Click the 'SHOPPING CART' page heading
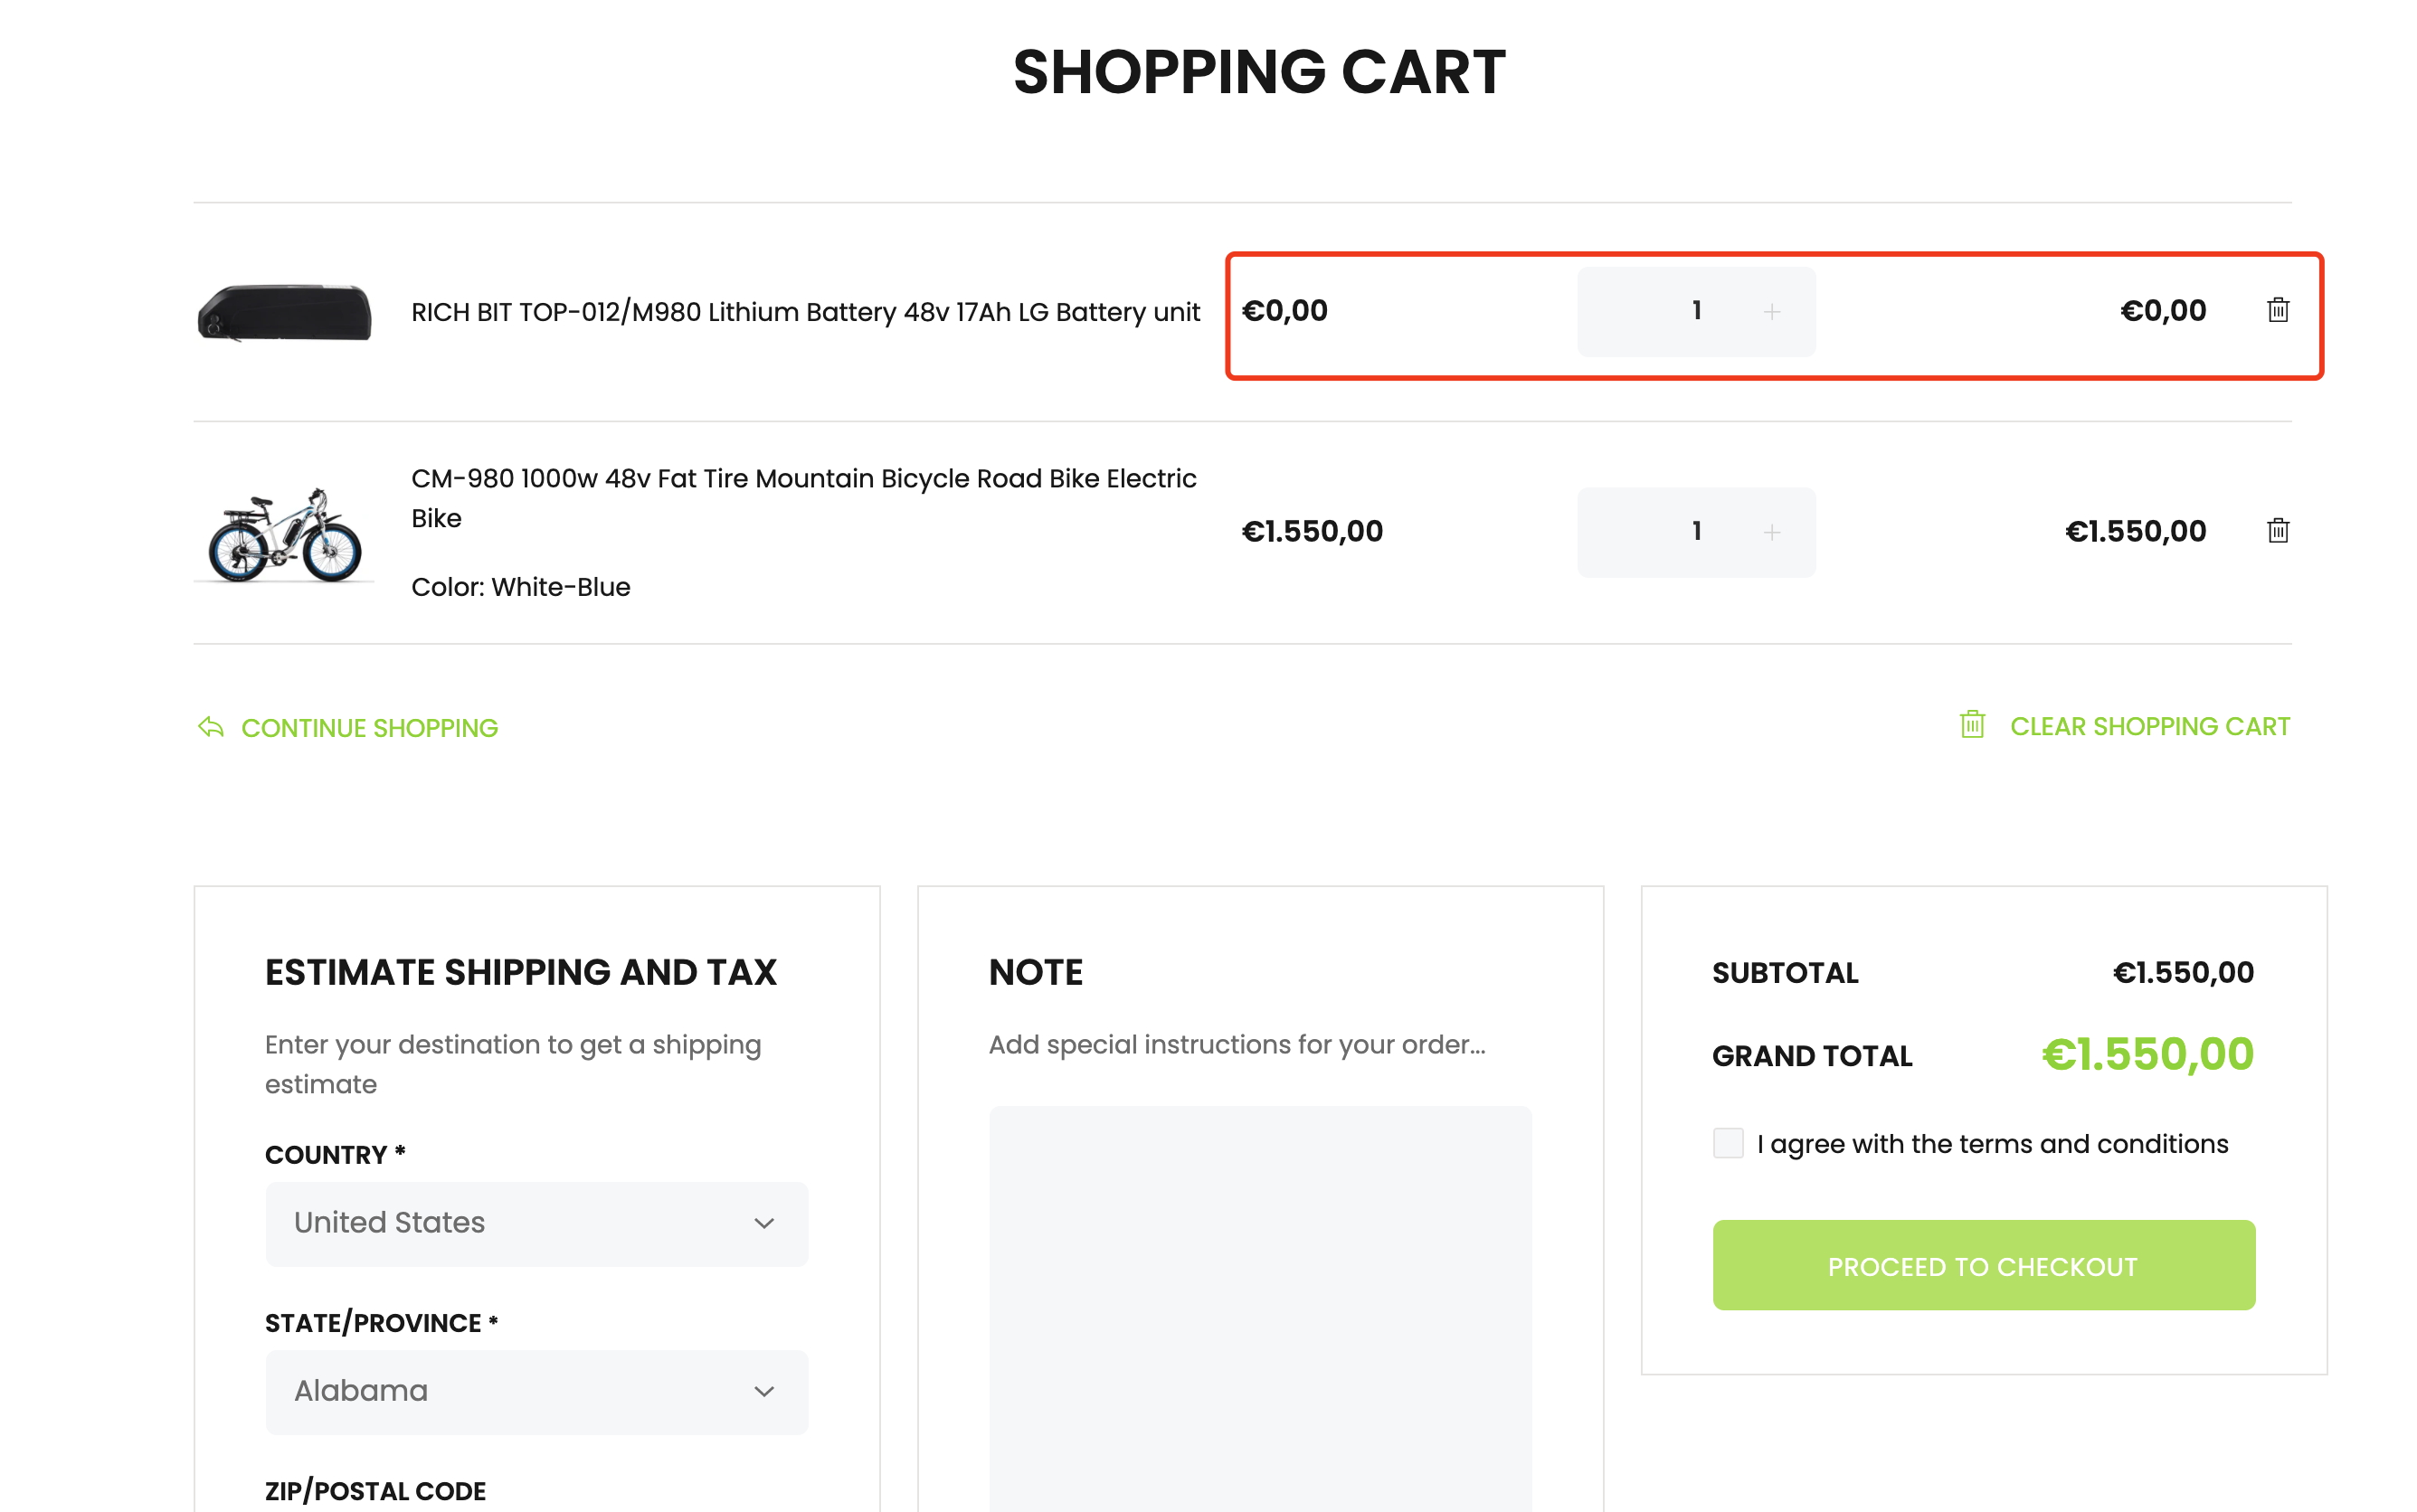The image size is (2417, 1512). tap(1259, 72)
